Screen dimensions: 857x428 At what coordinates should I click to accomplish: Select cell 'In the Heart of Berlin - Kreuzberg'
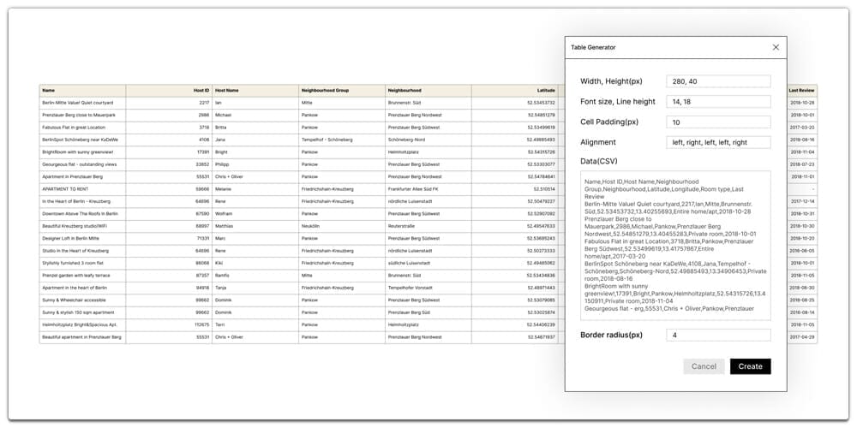[82, 201]
